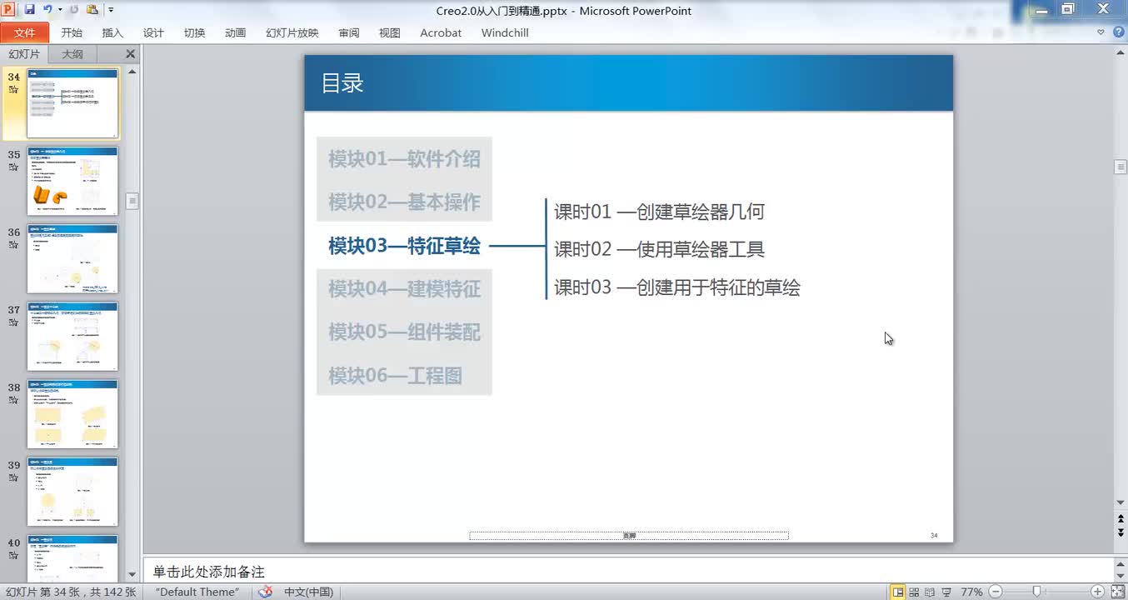Click the animation star icon under slide 38
Screen dimensions: 1128x600
pos(13,400)
